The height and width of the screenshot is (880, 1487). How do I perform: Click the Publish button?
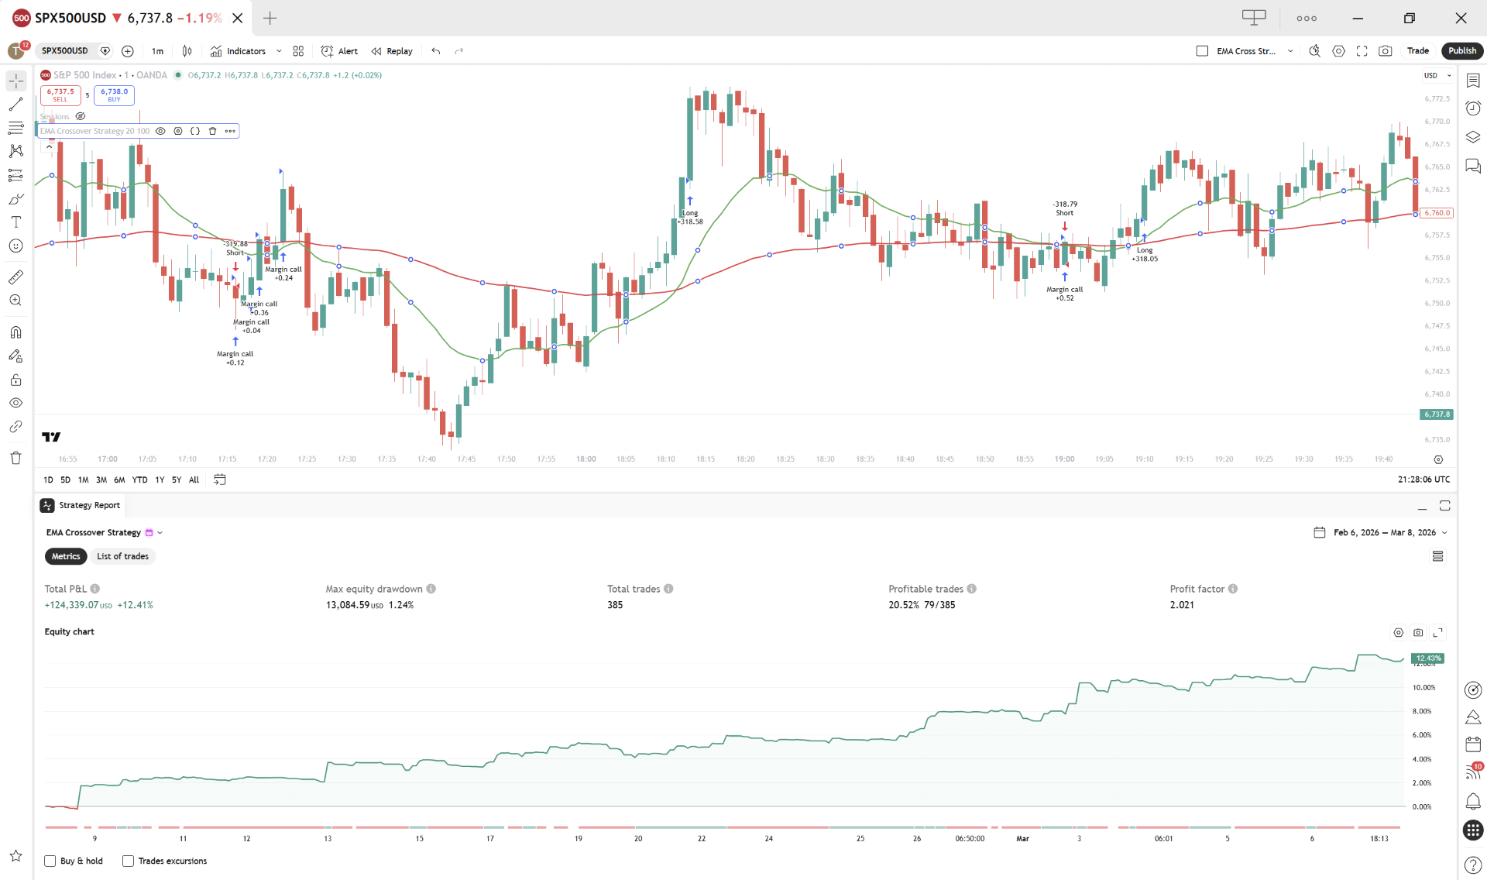[x=1462, y=50]
